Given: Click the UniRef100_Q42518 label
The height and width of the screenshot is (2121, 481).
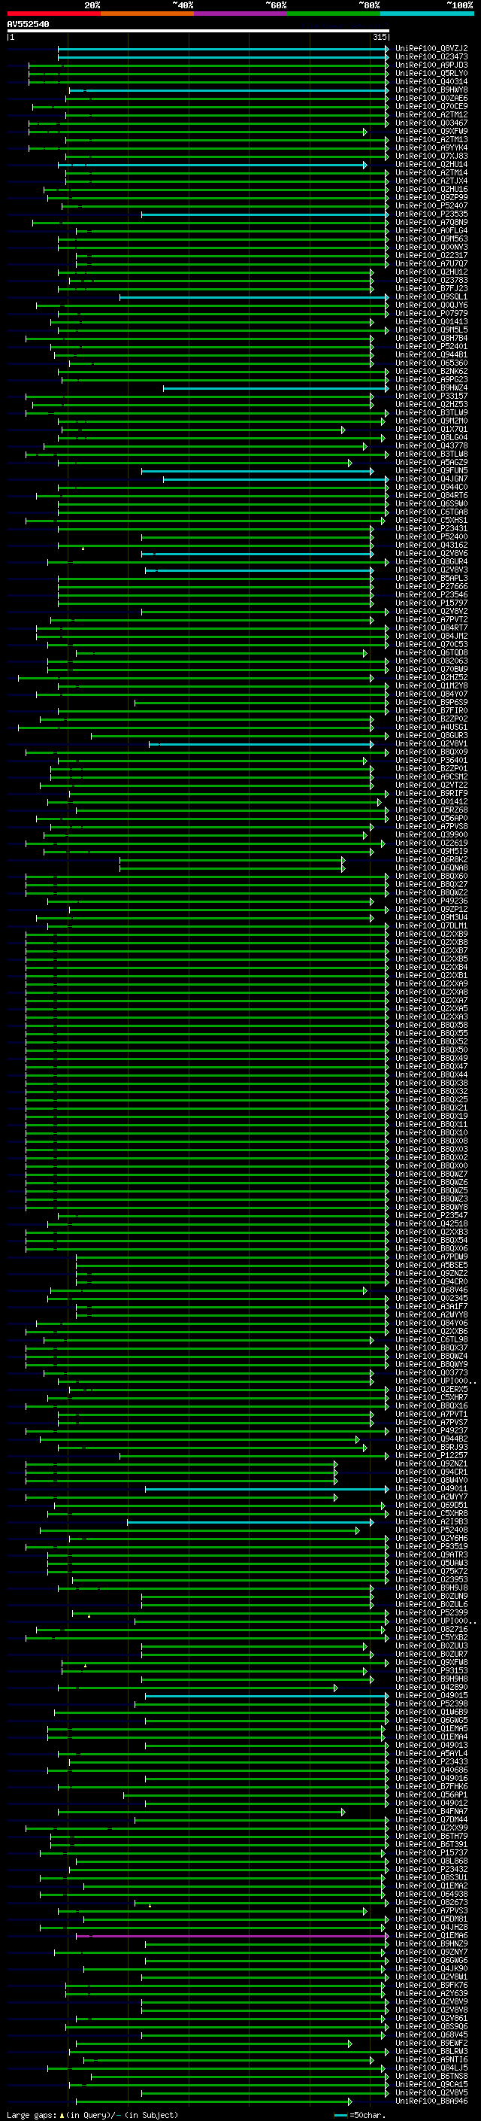Looking at the screenshot, I should click(431, 1223).
